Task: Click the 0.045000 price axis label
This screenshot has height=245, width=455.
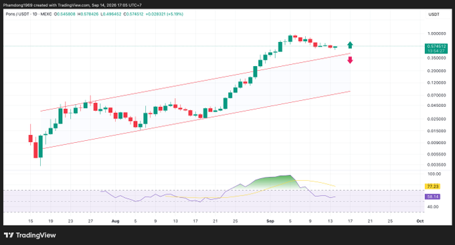Action: tap(436, 105)
